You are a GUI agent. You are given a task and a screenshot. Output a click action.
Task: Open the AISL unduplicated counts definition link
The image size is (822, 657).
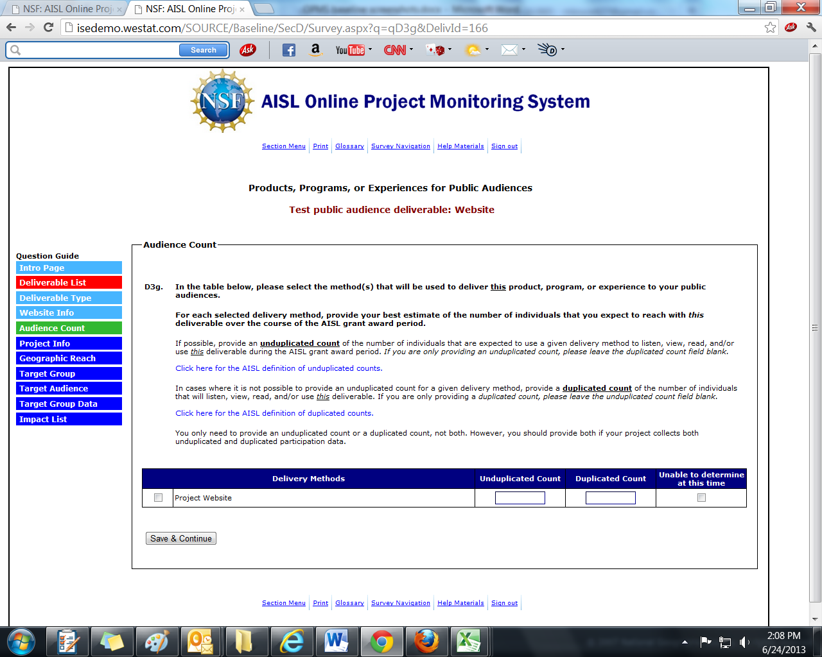click(279, 368)
